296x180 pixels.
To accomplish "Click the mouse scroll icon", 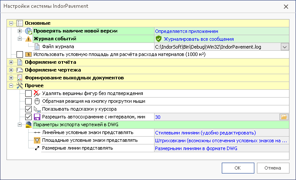I will 37,101.
